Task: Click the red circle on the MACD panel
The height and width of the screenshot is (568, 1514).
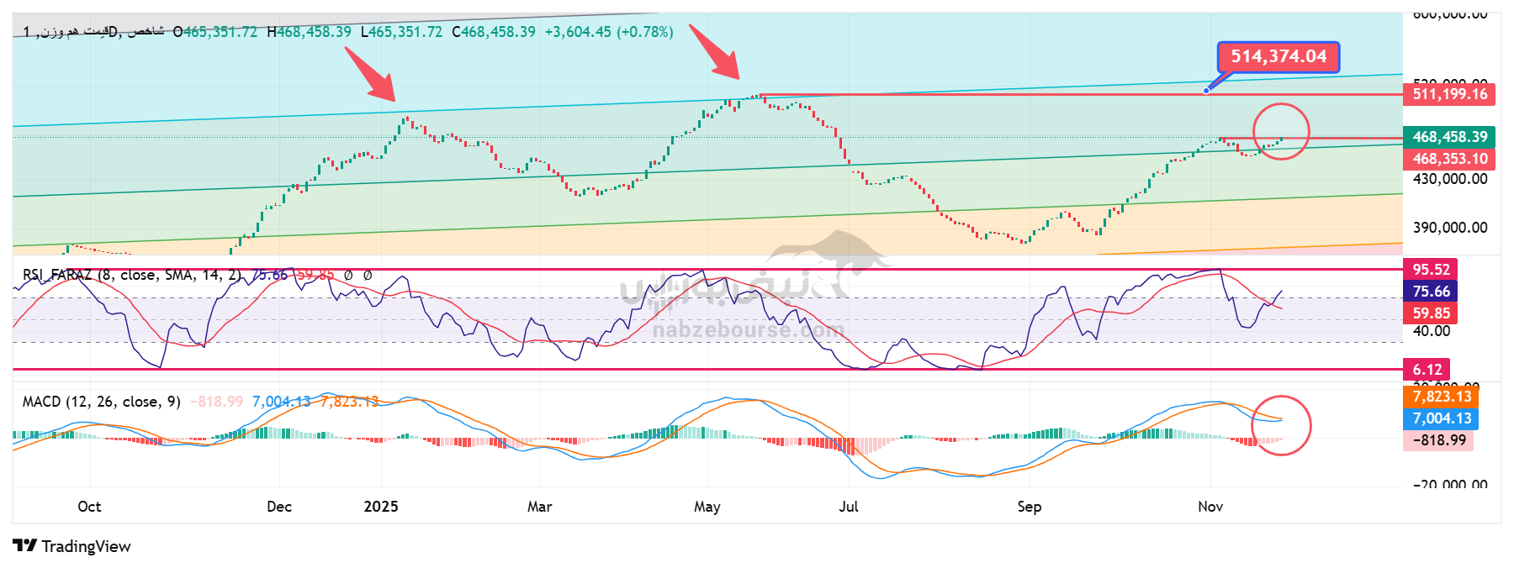Action: click(1281, 425)
